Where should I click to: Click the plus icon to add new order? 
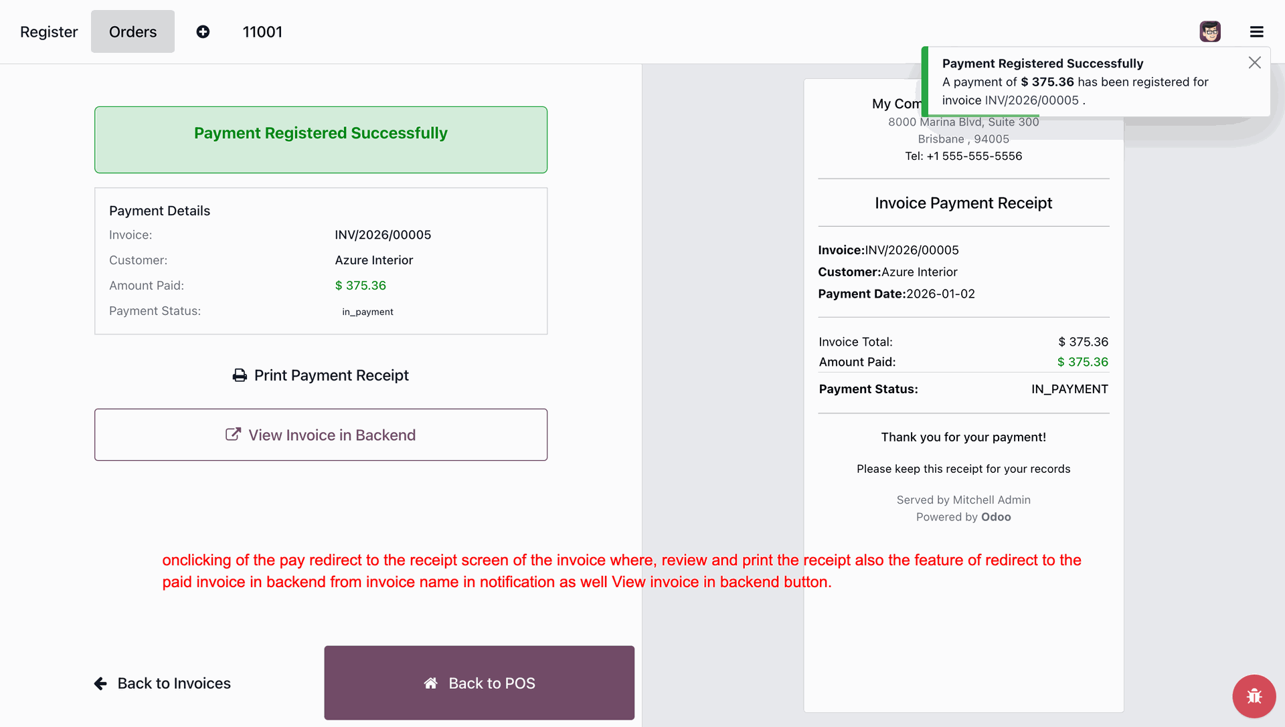tap(203, 31)
